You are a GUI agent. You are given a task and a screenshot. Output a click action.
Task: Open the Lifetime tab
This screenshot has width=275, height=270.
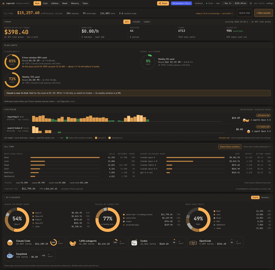point(55,3)
